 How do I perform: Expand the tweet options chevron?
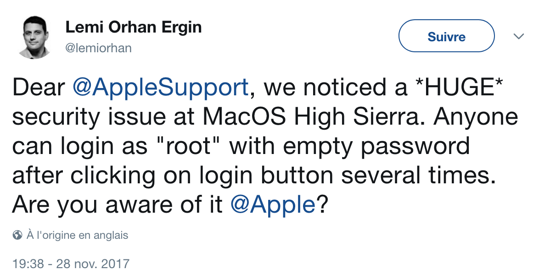tap(518, 36)
